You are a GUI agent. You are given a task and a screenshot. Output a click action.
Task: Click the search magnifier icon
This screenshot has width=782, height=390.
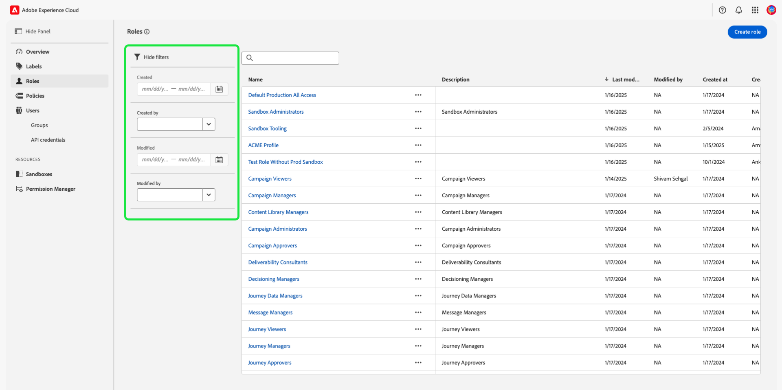[x=250, y=58]
